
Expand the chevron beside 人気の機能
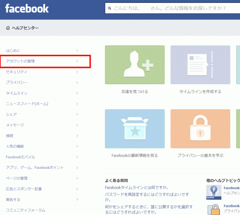pos(77,146)
